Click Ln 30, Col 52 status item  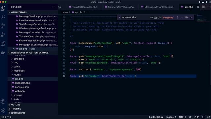coord(156,117)
